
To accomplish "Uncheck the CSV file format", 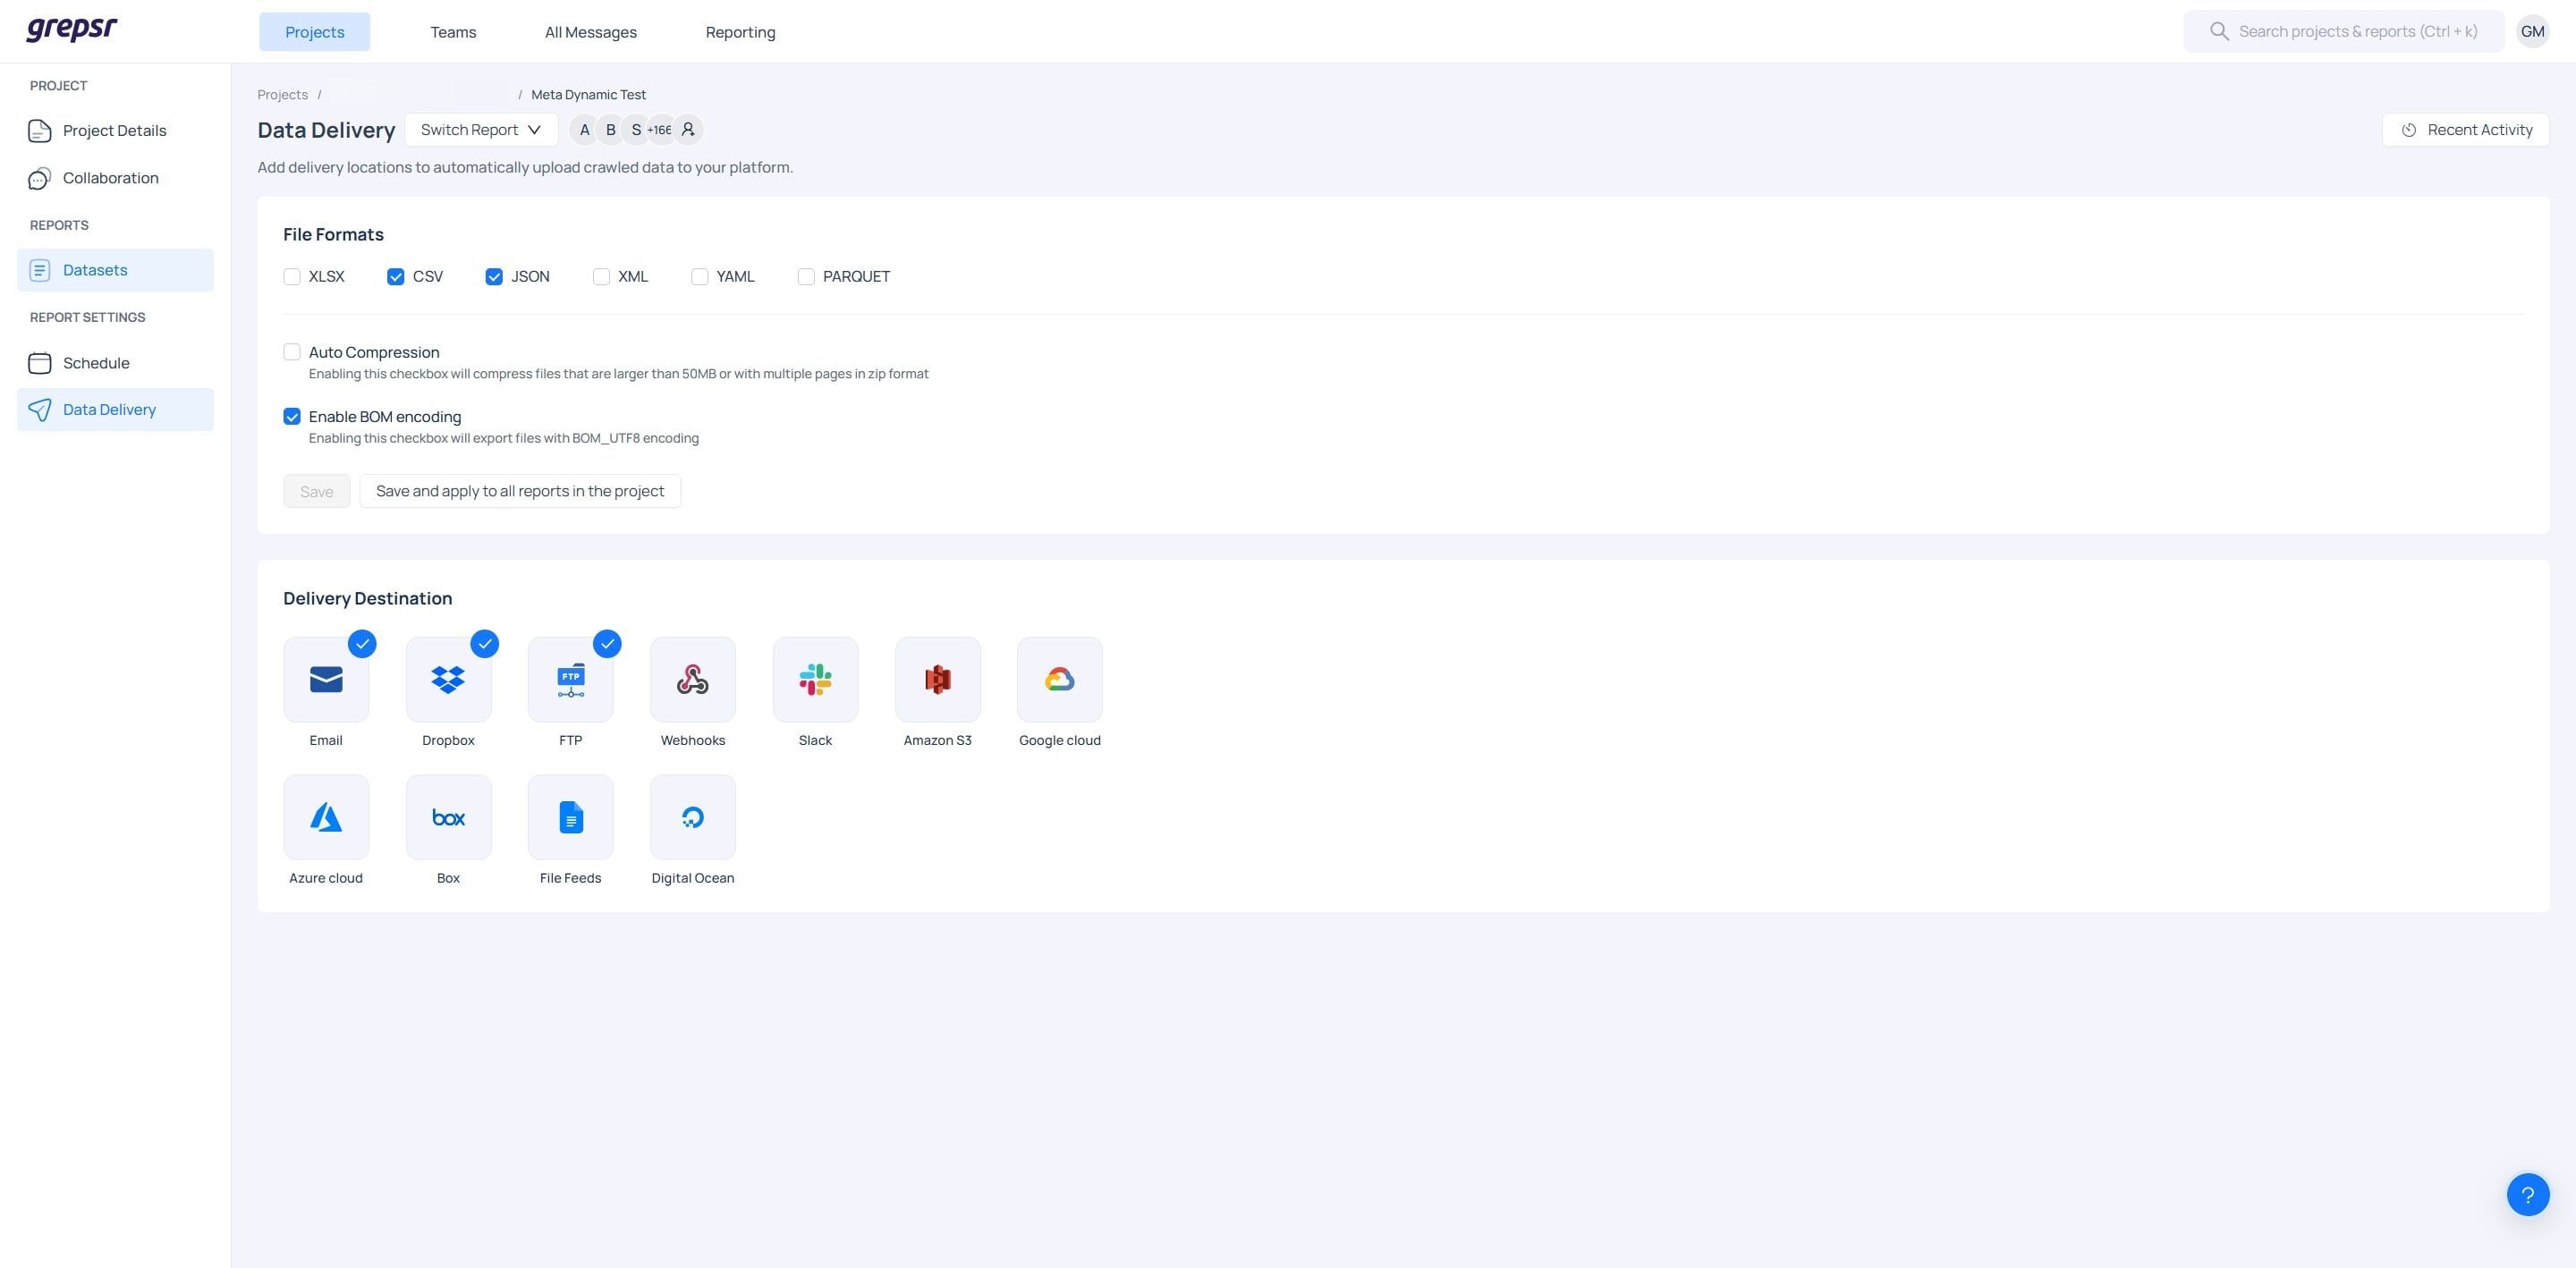I will point(396,276).
